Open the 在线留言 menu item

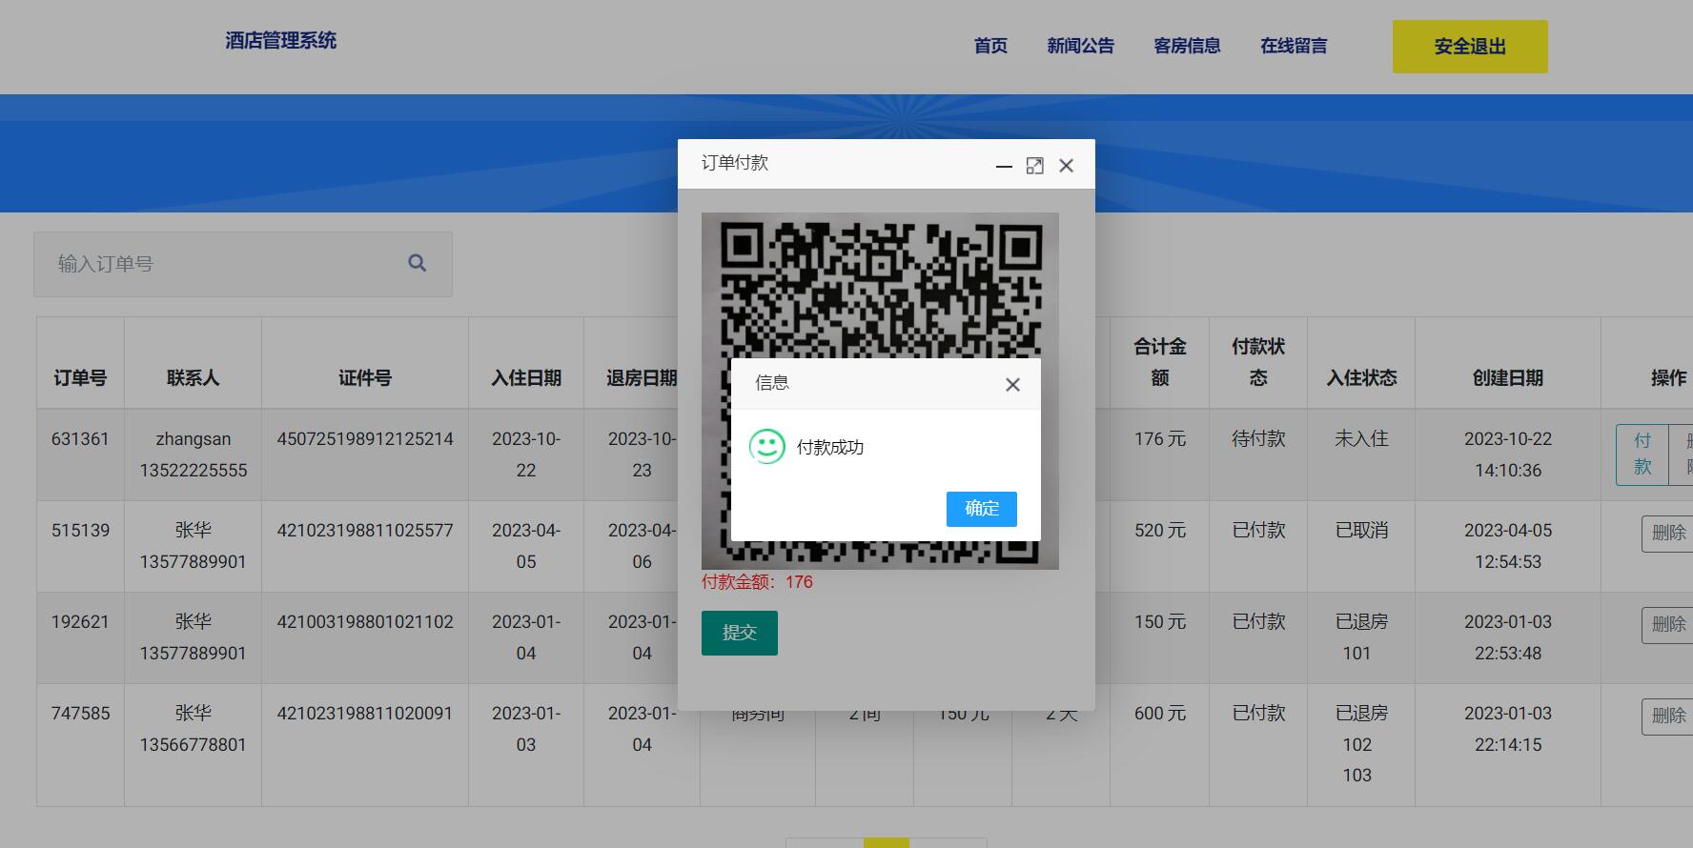(1294, 46)
